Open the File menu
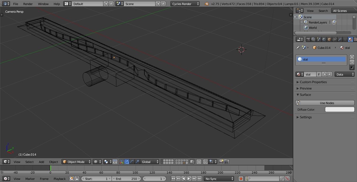The height and width of the screenshot is (182, 357). click(x=16, y=4)
